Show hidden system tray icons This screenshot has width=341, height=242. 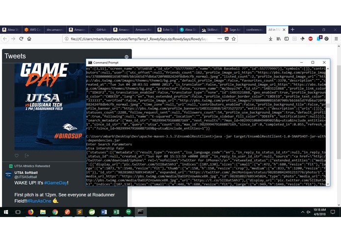(303, 212)
